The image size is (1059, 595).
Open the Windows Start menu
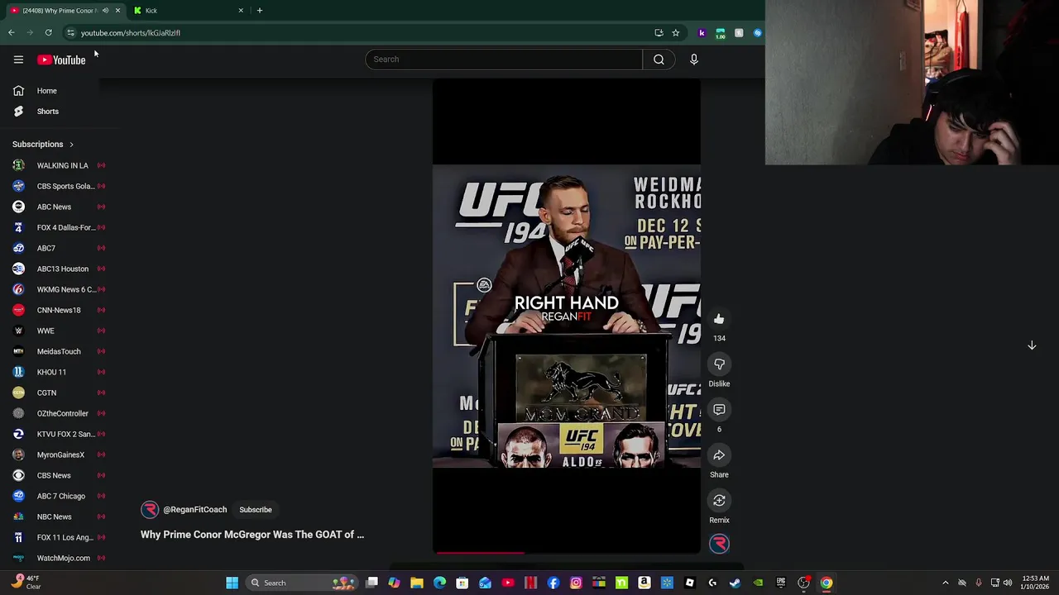pos(232,583)
